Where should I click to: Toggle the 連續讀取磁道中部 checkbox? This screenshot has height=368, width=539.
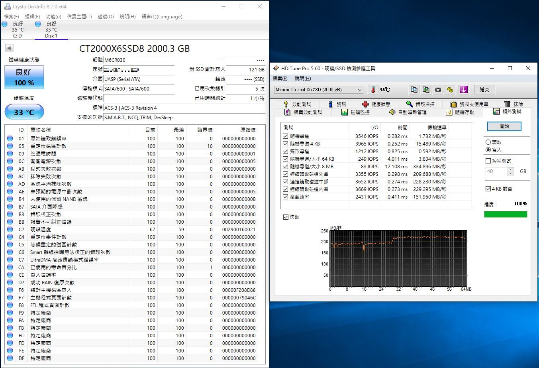pos(285,182)
